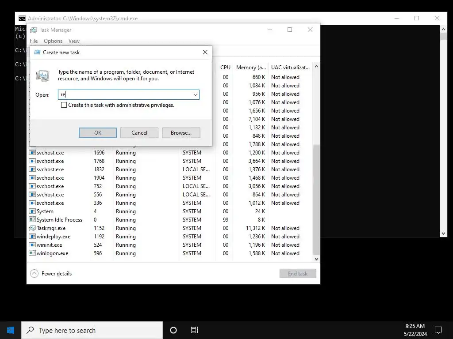453x339 pixels.
Task: Click svchost.exe PID 1696 process icon
Action: click(x=32, y=152)
